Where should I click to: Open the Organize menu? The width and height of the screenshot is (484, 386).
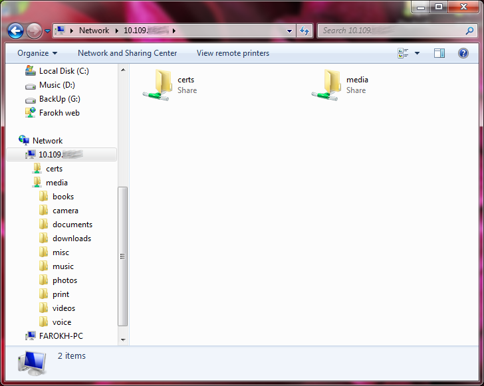coord(37,53)
